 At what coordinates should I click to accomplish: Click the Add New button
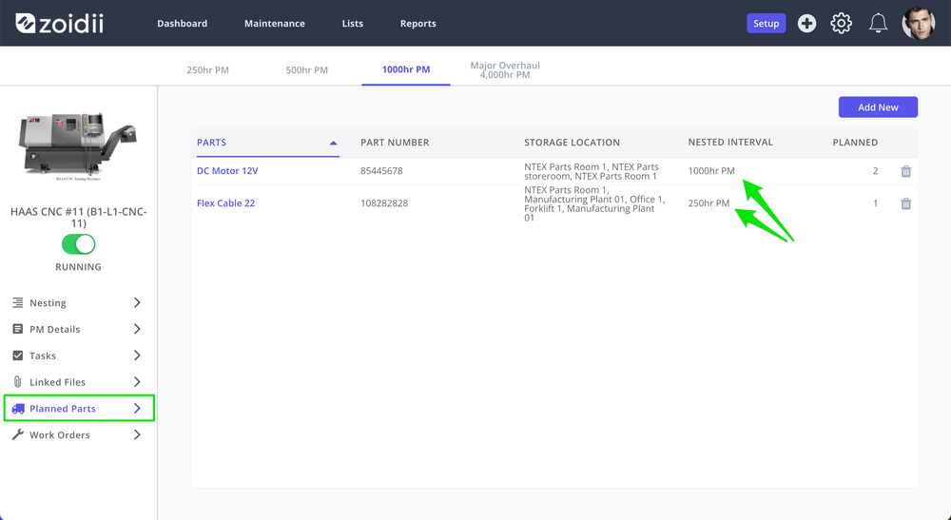coord(878,107)
